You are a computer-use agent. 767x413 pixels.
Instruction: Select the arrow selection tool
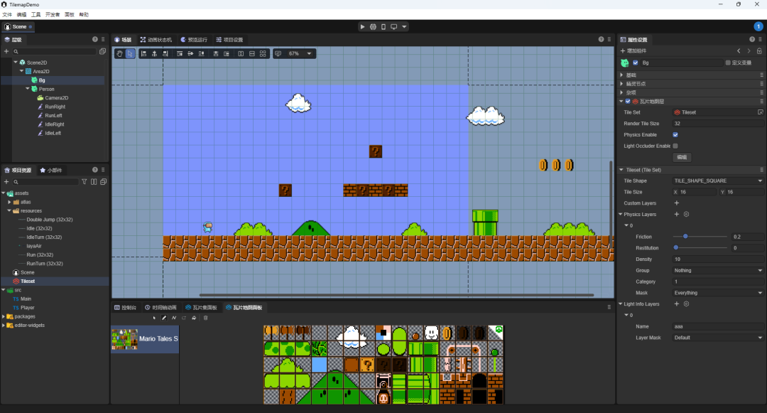130,54
